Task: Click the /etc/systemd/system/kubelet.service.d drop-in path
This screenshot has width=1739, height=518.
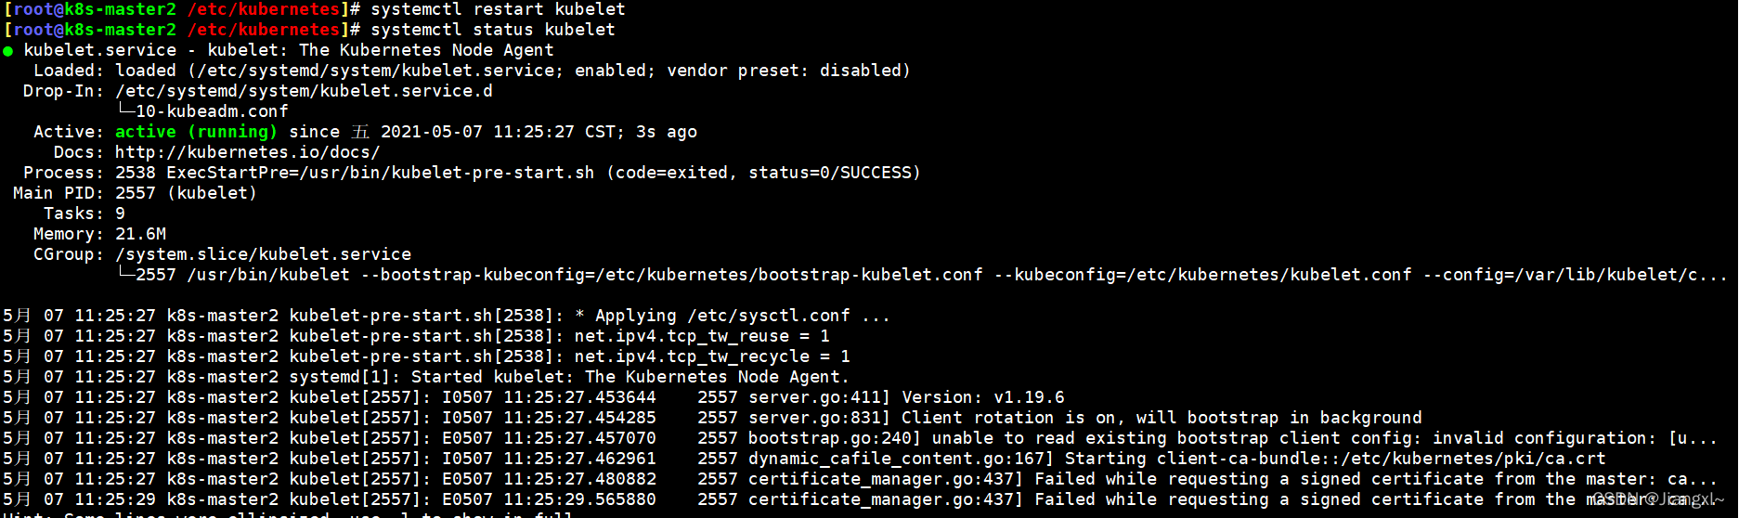Action: coord(304,91)
